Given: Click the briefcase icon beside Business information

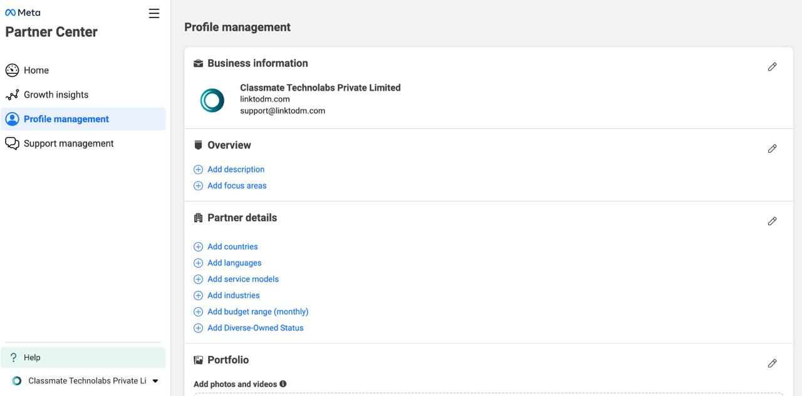Looking at the screenshot, I should pyautogui.click(x=197, y=63).
